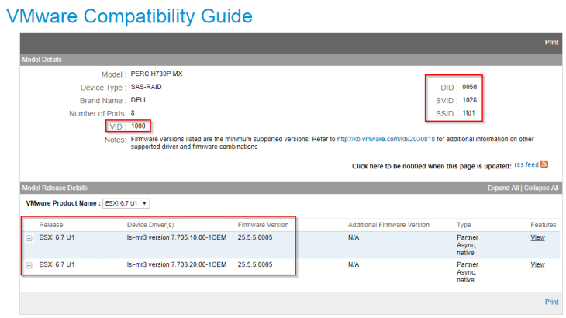The image size is (566, 318).
Task: View features for driver 7.703.20.00-1OEM
Action: (x=537, y=264)
